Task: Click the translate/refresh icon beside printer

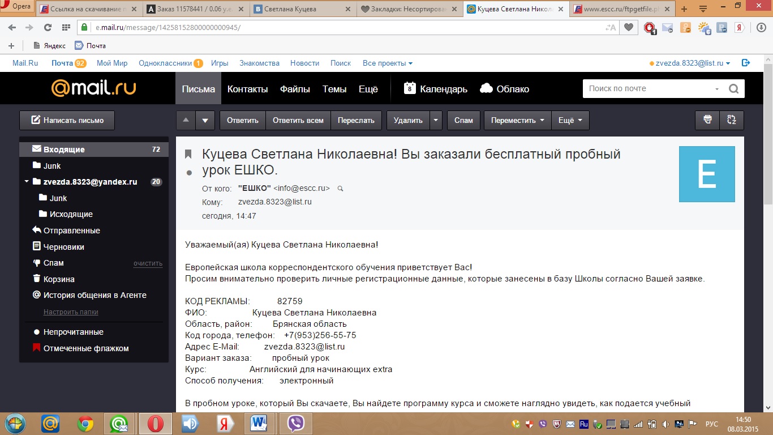Action: click(x=732, y=120)
